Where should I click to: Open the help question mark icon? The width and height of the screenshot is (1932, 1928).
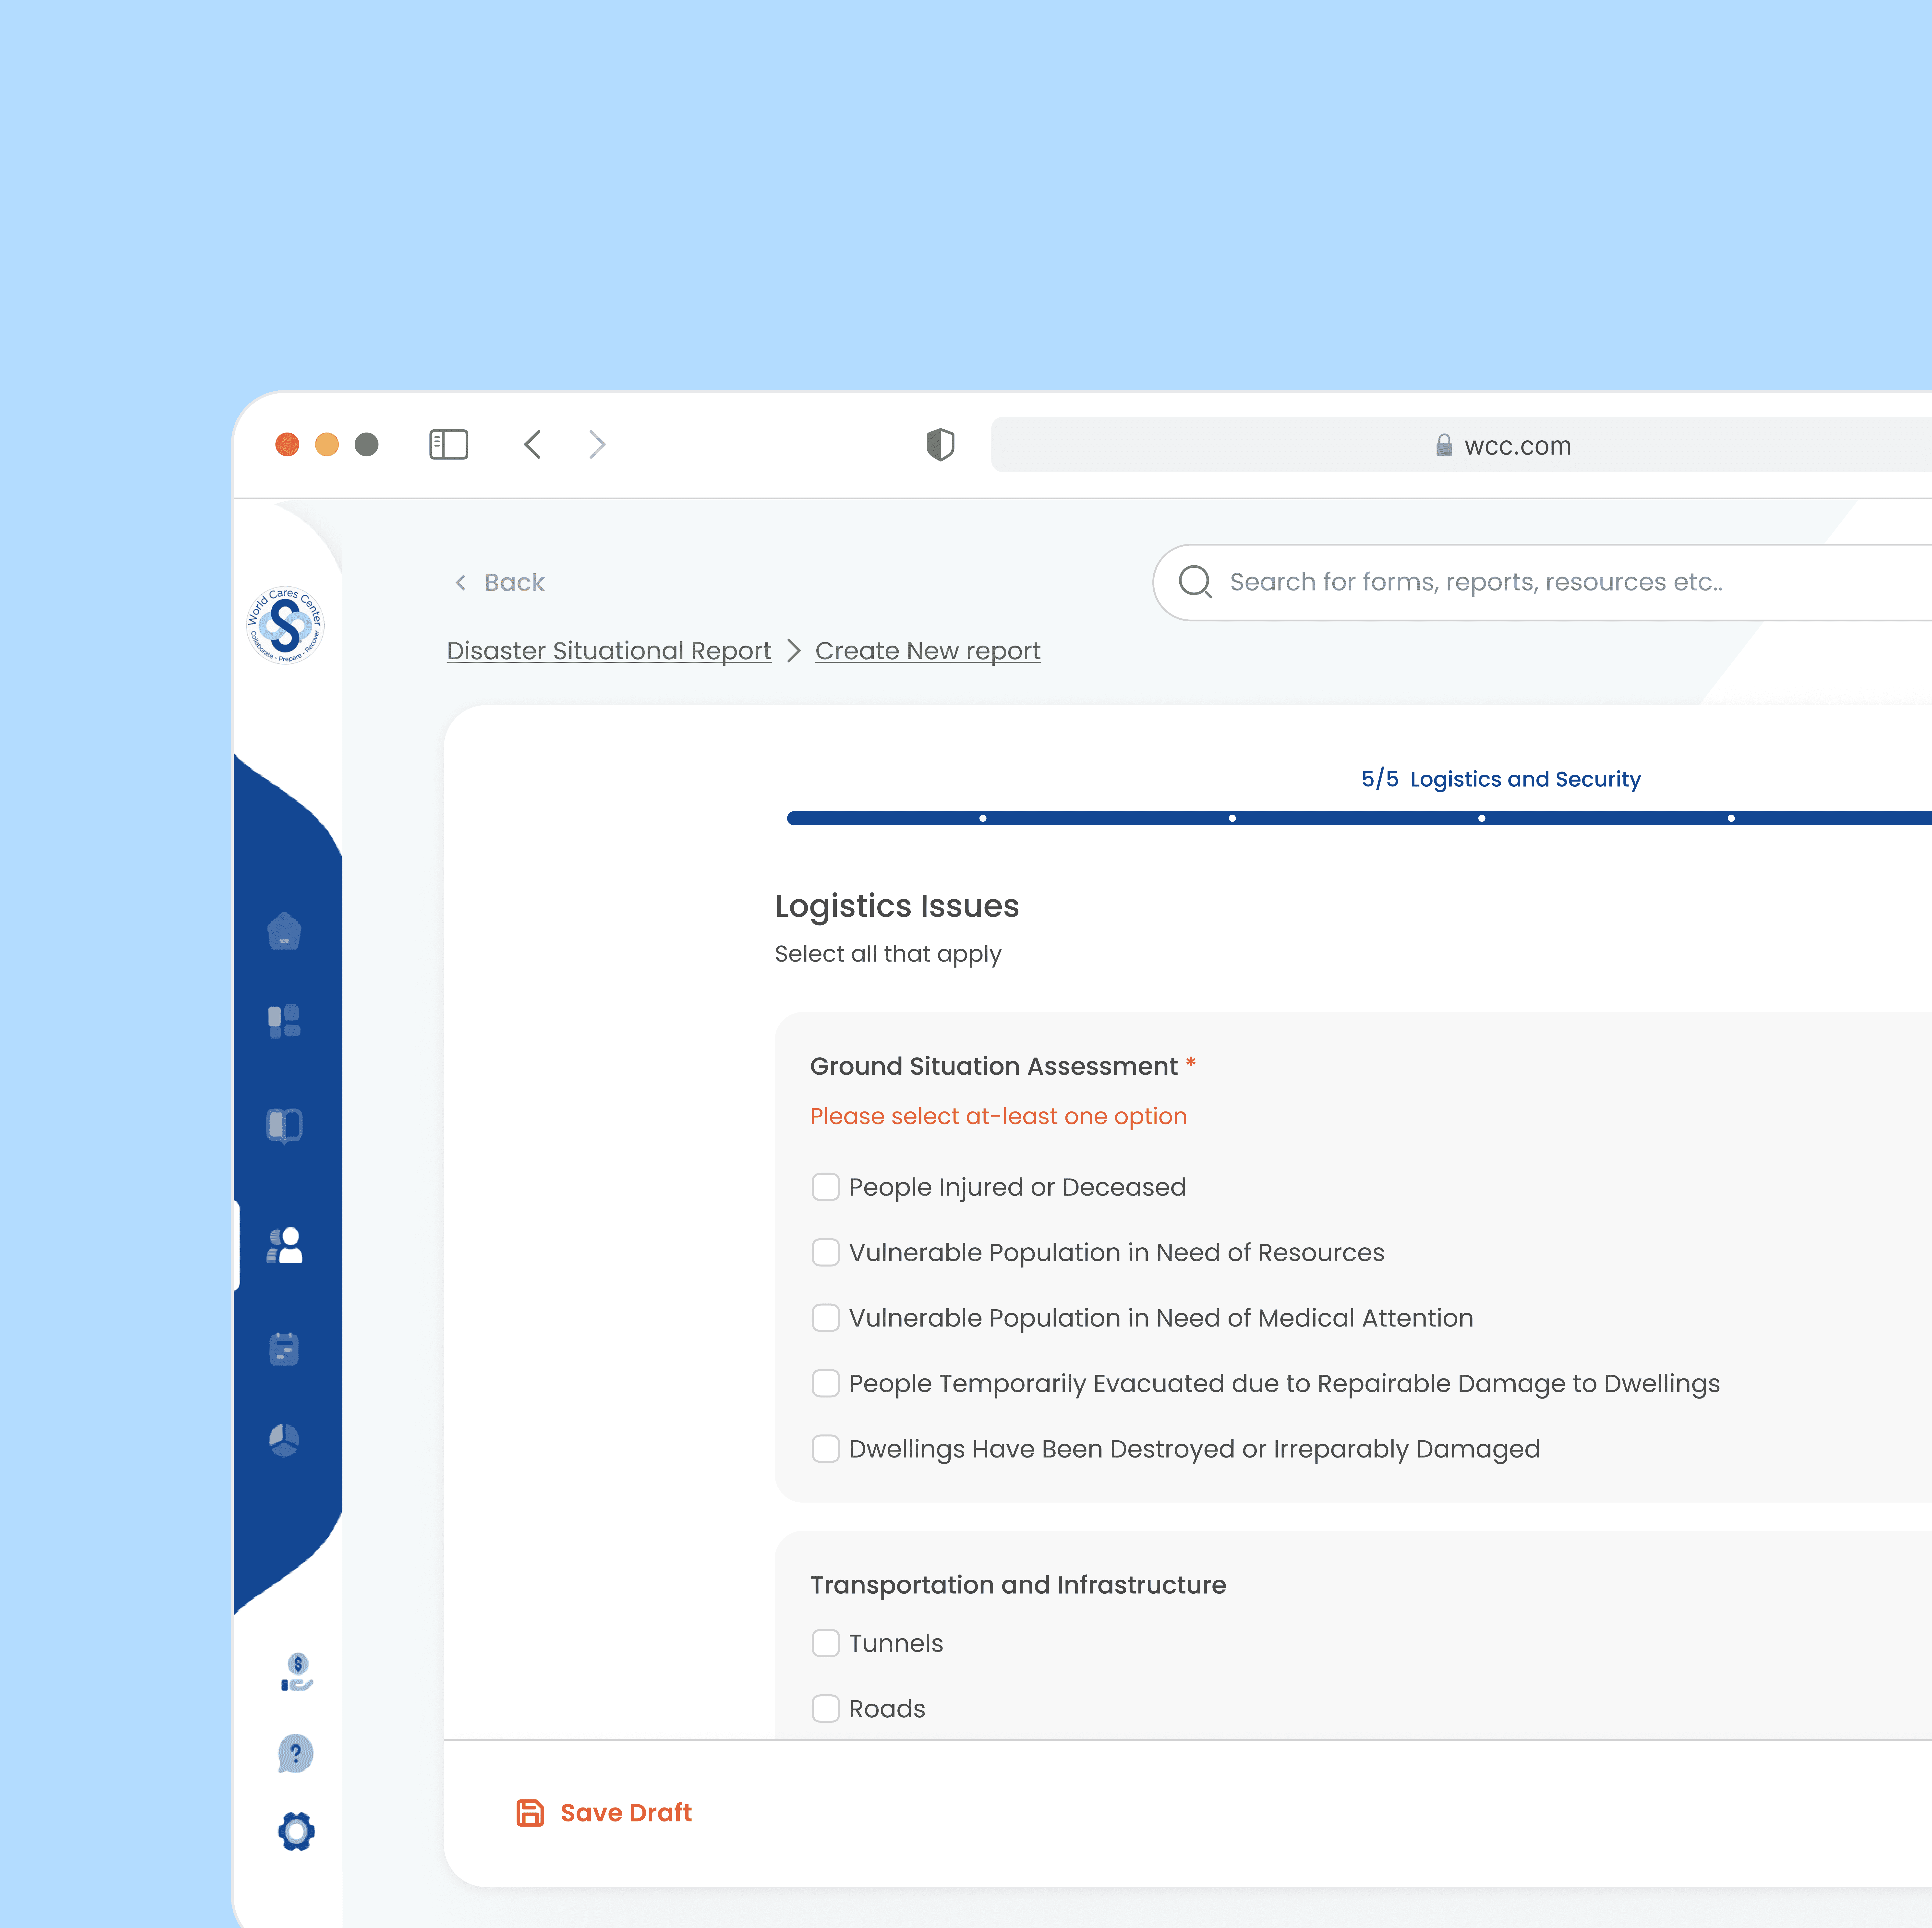pyautogui.click(x=295, y=1753)
